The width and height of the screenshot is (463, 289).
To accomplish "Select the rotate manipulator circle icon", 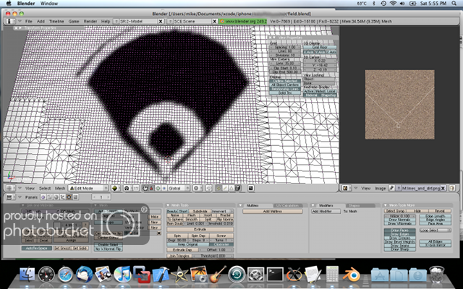I will point(158,188).
